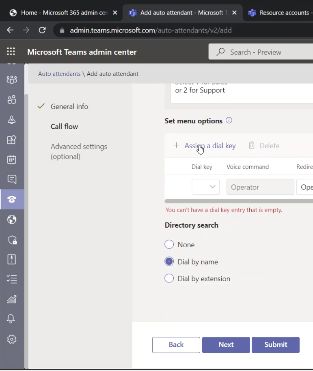
Task: Select the None directory search option
Action: tap(169, 245)
